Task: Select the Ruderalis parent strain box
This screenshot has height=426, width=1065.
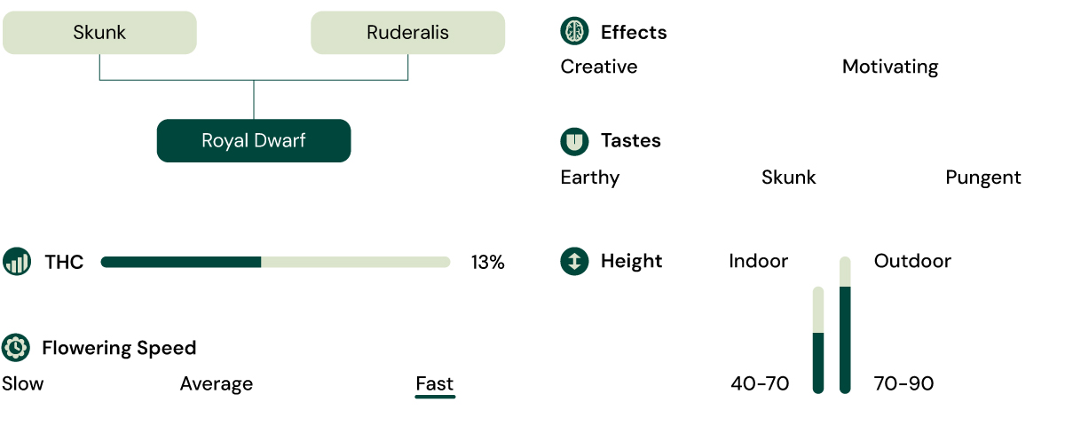Action: 407,33
